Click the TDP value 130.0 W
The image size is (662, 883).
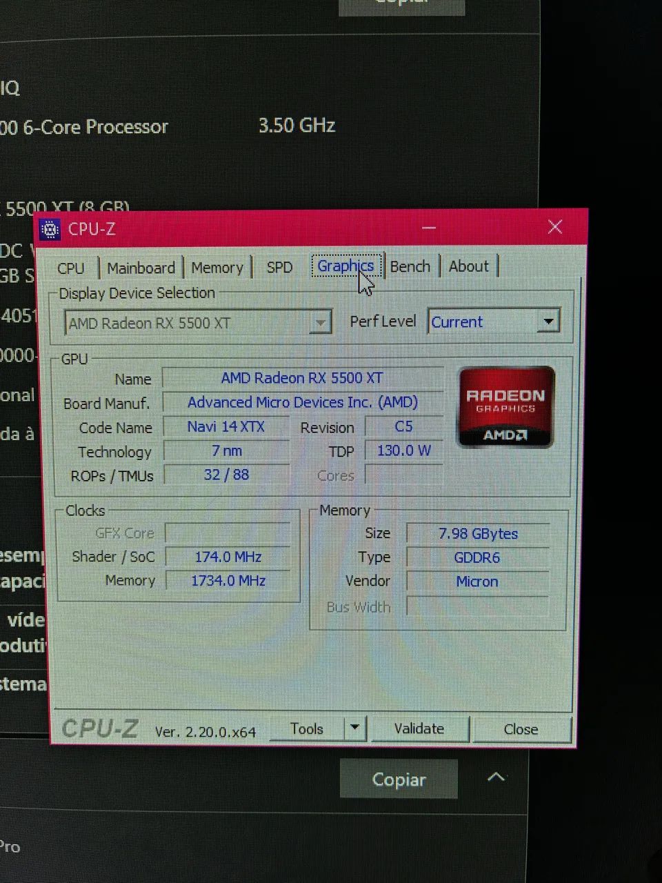click(x=403, y=450)
